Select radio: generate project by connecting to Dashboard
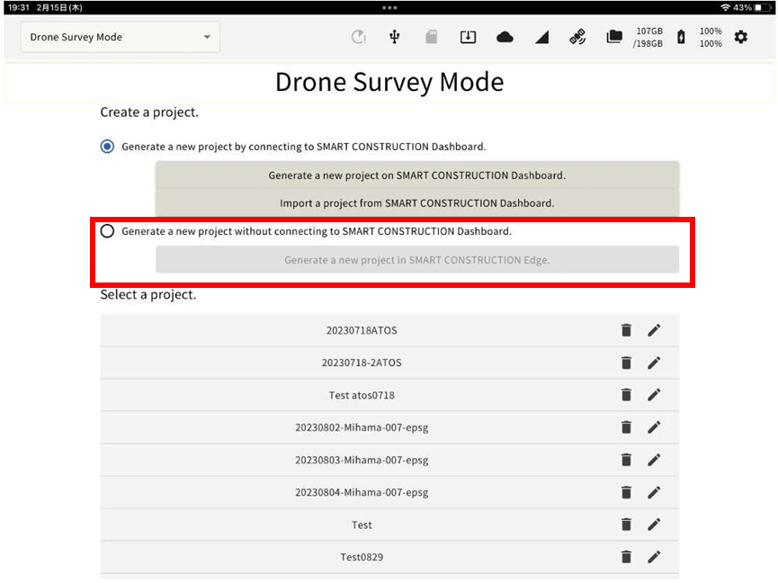The image size is (778, 583). point(107,147)
